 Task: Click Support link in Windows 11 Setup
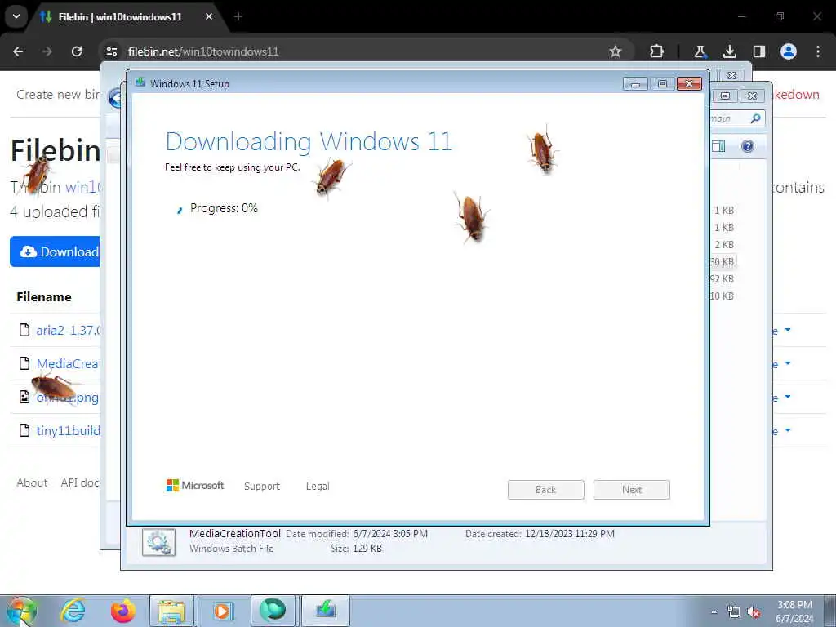(262, 487)
